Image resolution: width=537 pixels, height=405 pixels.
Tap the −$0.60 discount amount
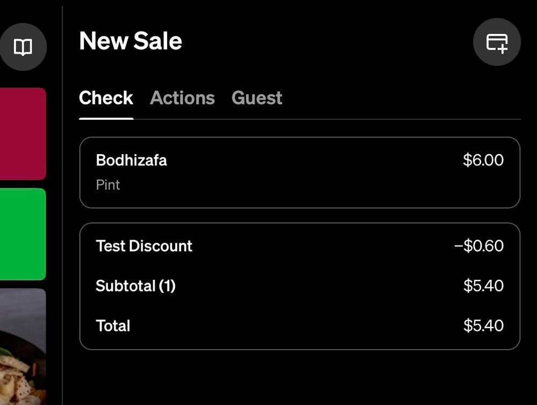pos(479,246)
